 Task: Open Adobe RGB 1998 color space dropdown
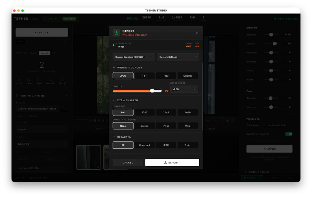tap(279, 126)
